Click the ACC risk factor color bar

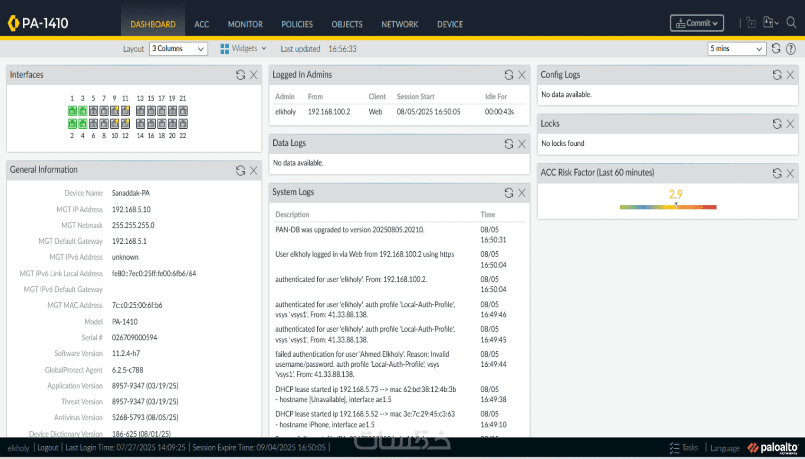click(x=668, y=207)
